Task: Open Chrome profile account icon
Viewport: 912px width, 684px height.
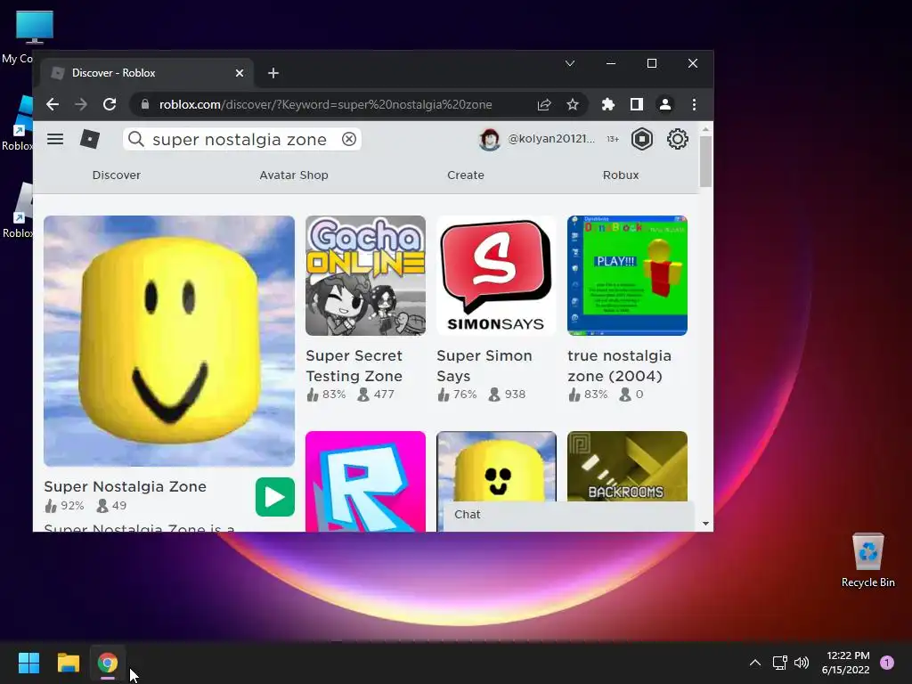Action: pyautogui.click(x=664, y=105)
